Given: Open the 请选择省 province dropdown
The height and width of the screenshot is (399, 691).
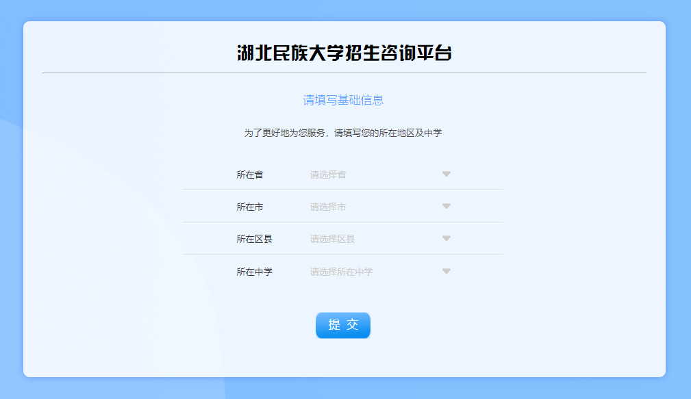Looking at the screenshot, I should 370,175.
